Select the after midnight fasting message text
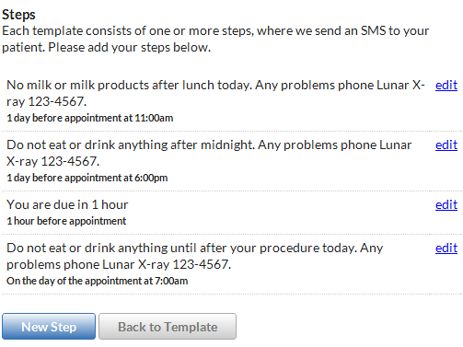Screen dimensions: 463x347 (x=209, y=153)
